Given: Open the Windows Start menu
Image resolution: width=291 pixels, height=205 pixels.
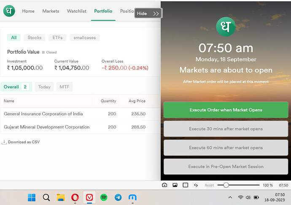Looking at the screenshot, I should coord(32,197).
